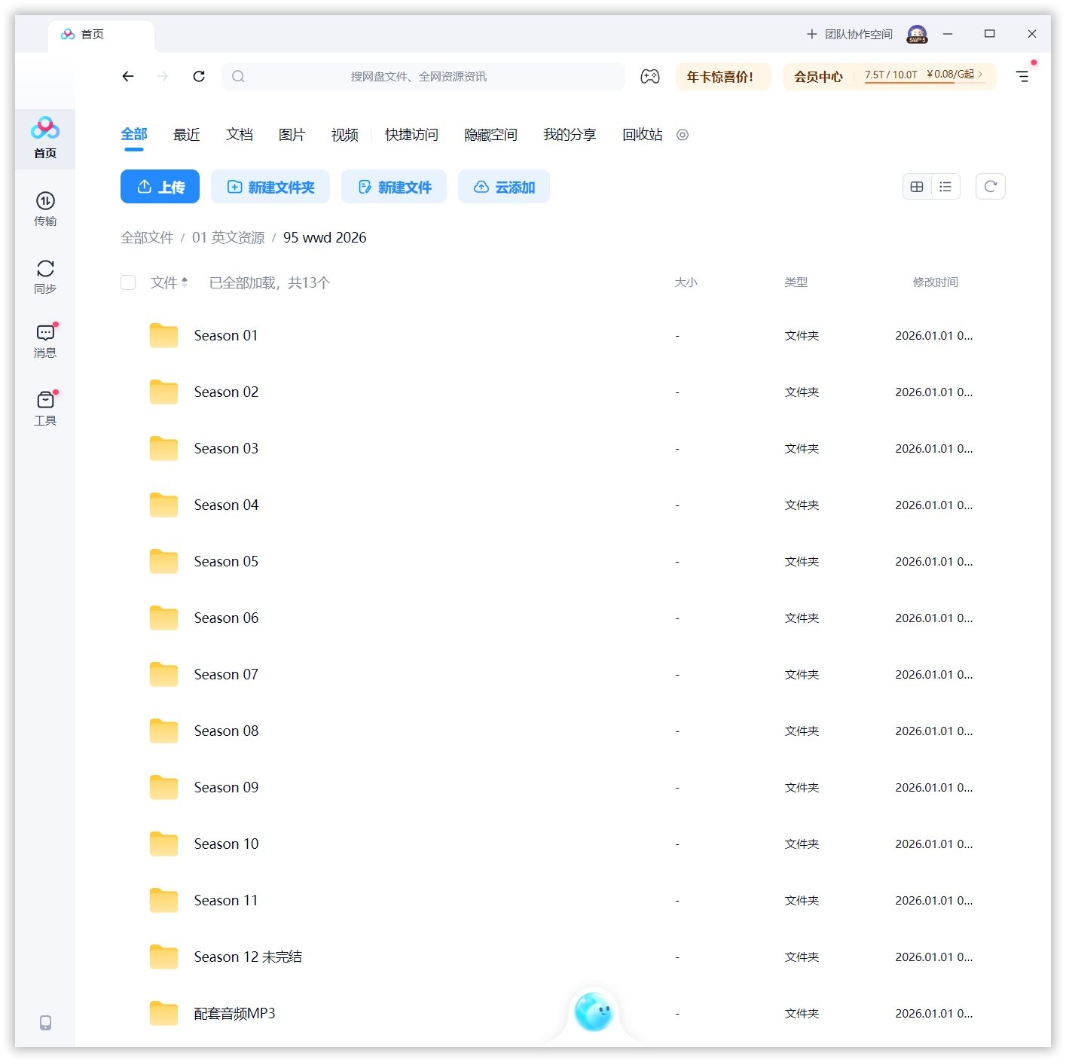Click the blue 上传 upload button

tap(160, 187)
